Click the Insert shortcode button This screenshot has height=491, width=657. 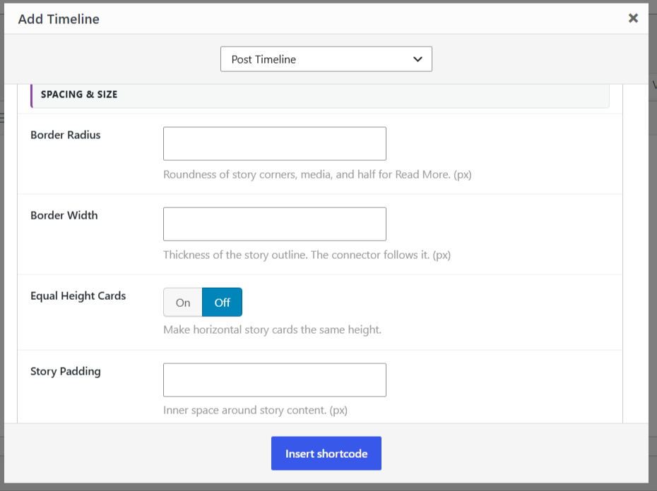[326, 454]
